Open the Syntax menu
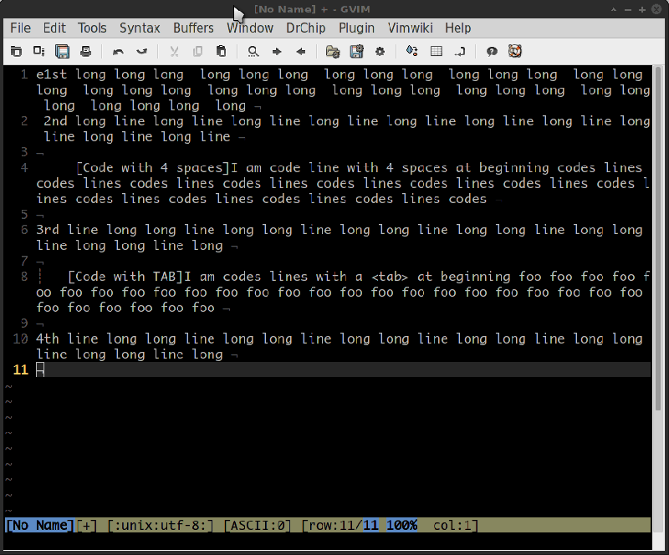The height and width of the screenshot is (555, 669). coord(139,28)
